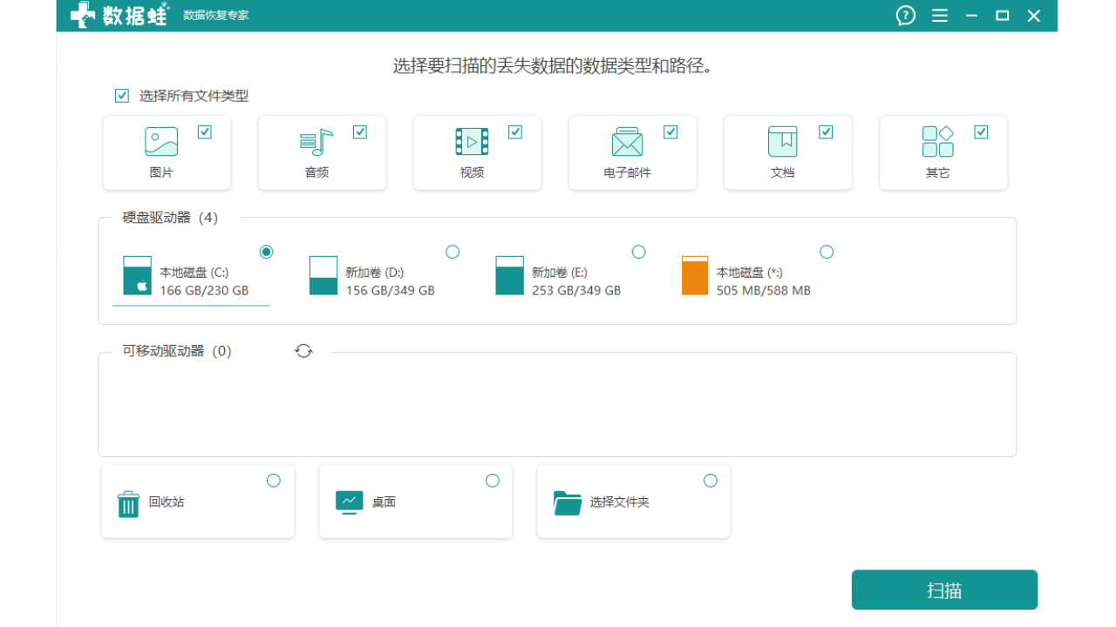Click the help question mark icon
1116x627 pixels.
pyautogui.click(x=906, y=16)
